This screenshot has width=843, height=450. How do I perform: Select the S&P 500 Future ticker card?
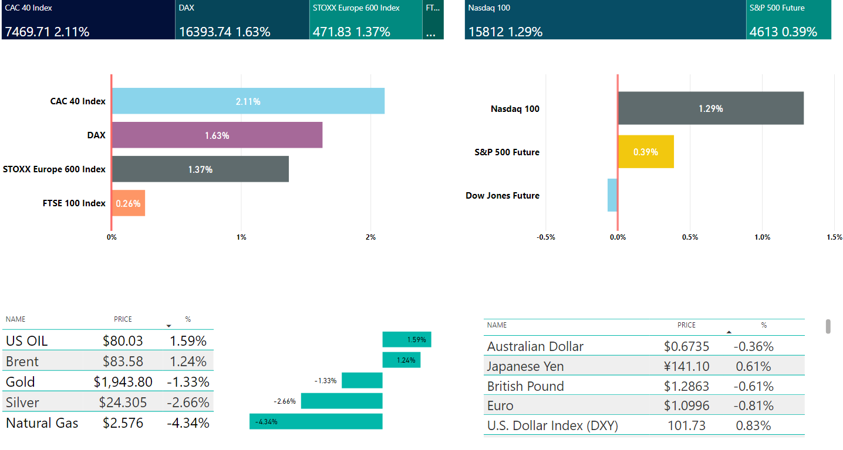point(788,19)
